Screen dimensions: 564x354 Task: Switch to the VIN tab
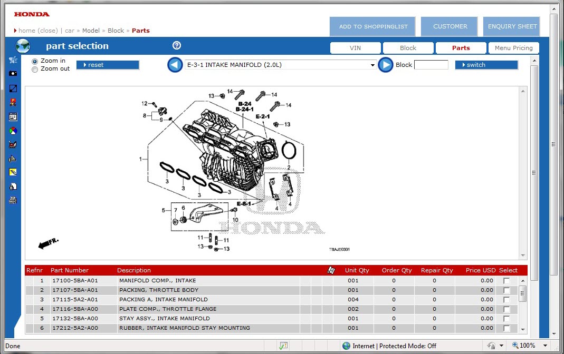pyautogui.click(x=355, y=48)
